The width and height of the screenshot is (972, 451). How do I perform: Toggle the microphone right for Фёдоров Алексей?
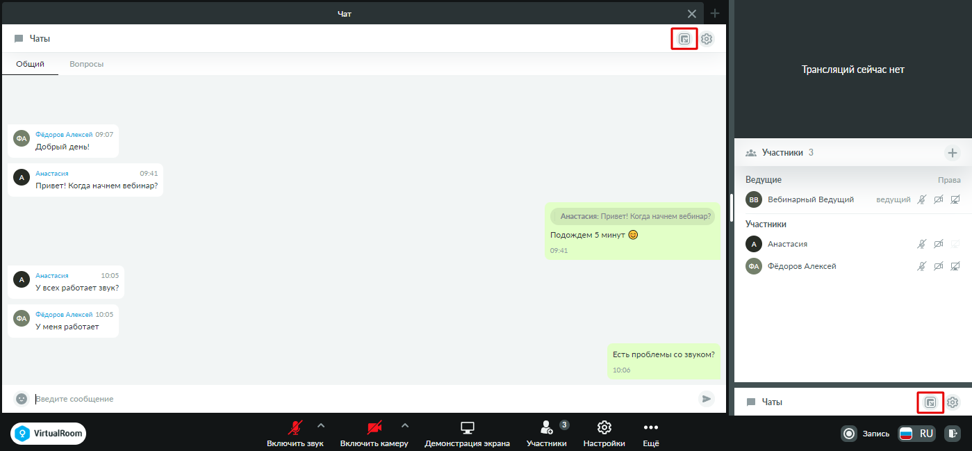922,266
